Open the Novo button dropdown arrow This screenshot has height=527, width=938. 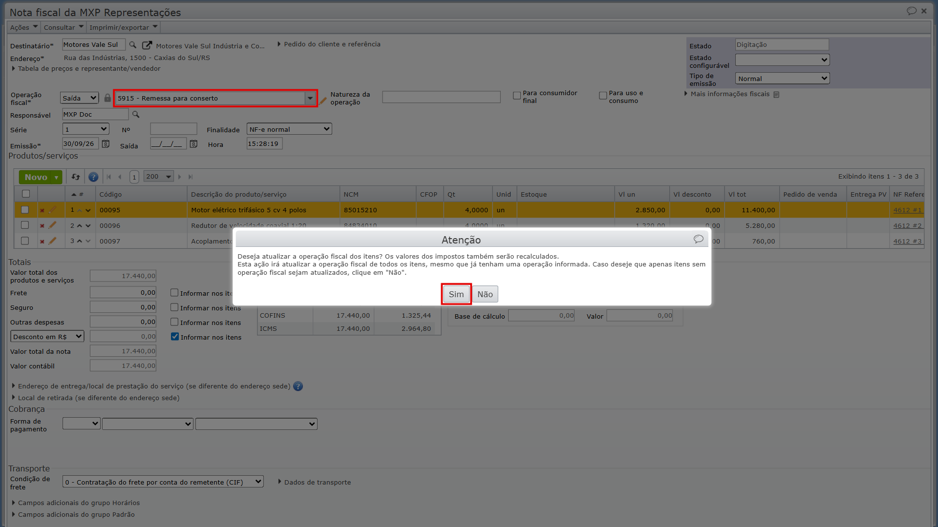(57, 177)
